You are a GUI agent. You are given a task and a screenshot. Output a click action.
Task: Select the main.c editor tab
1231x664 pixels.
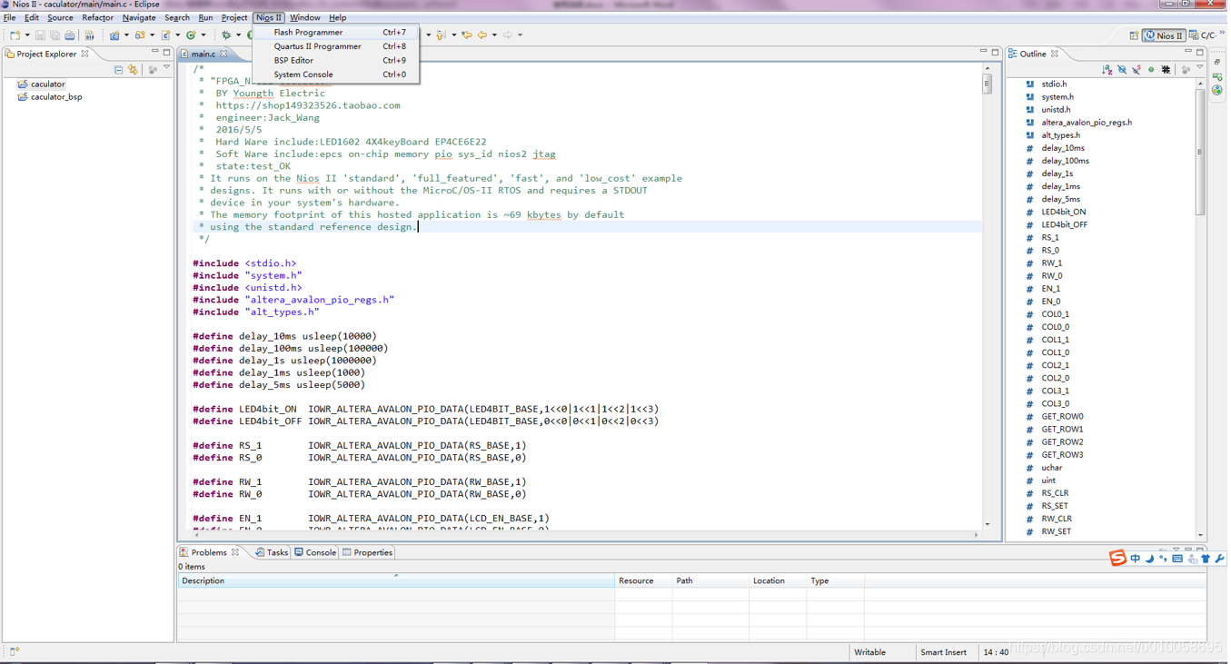(x=203, y=54)
